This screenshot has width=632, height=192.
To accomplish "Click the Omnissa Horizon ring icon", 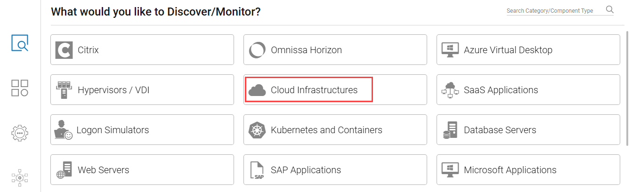I will (257, 50).
